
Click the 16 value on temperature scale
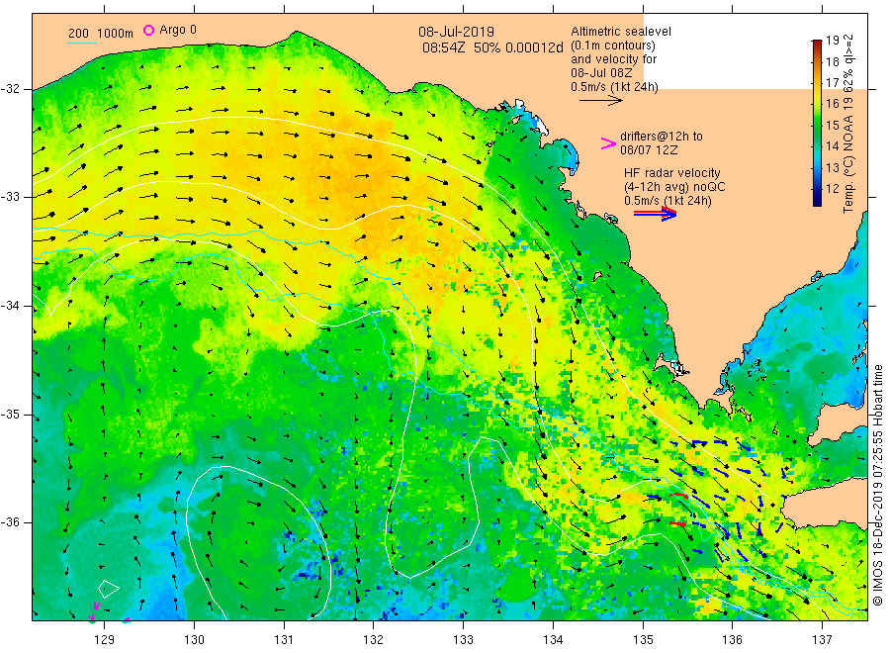[x=832, y=103]
